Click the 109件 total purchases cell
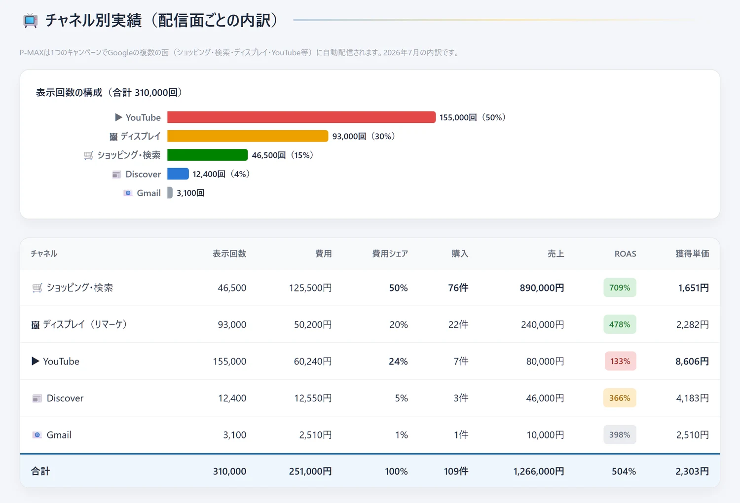The image size is (740, 503). (x=456, y=471)
